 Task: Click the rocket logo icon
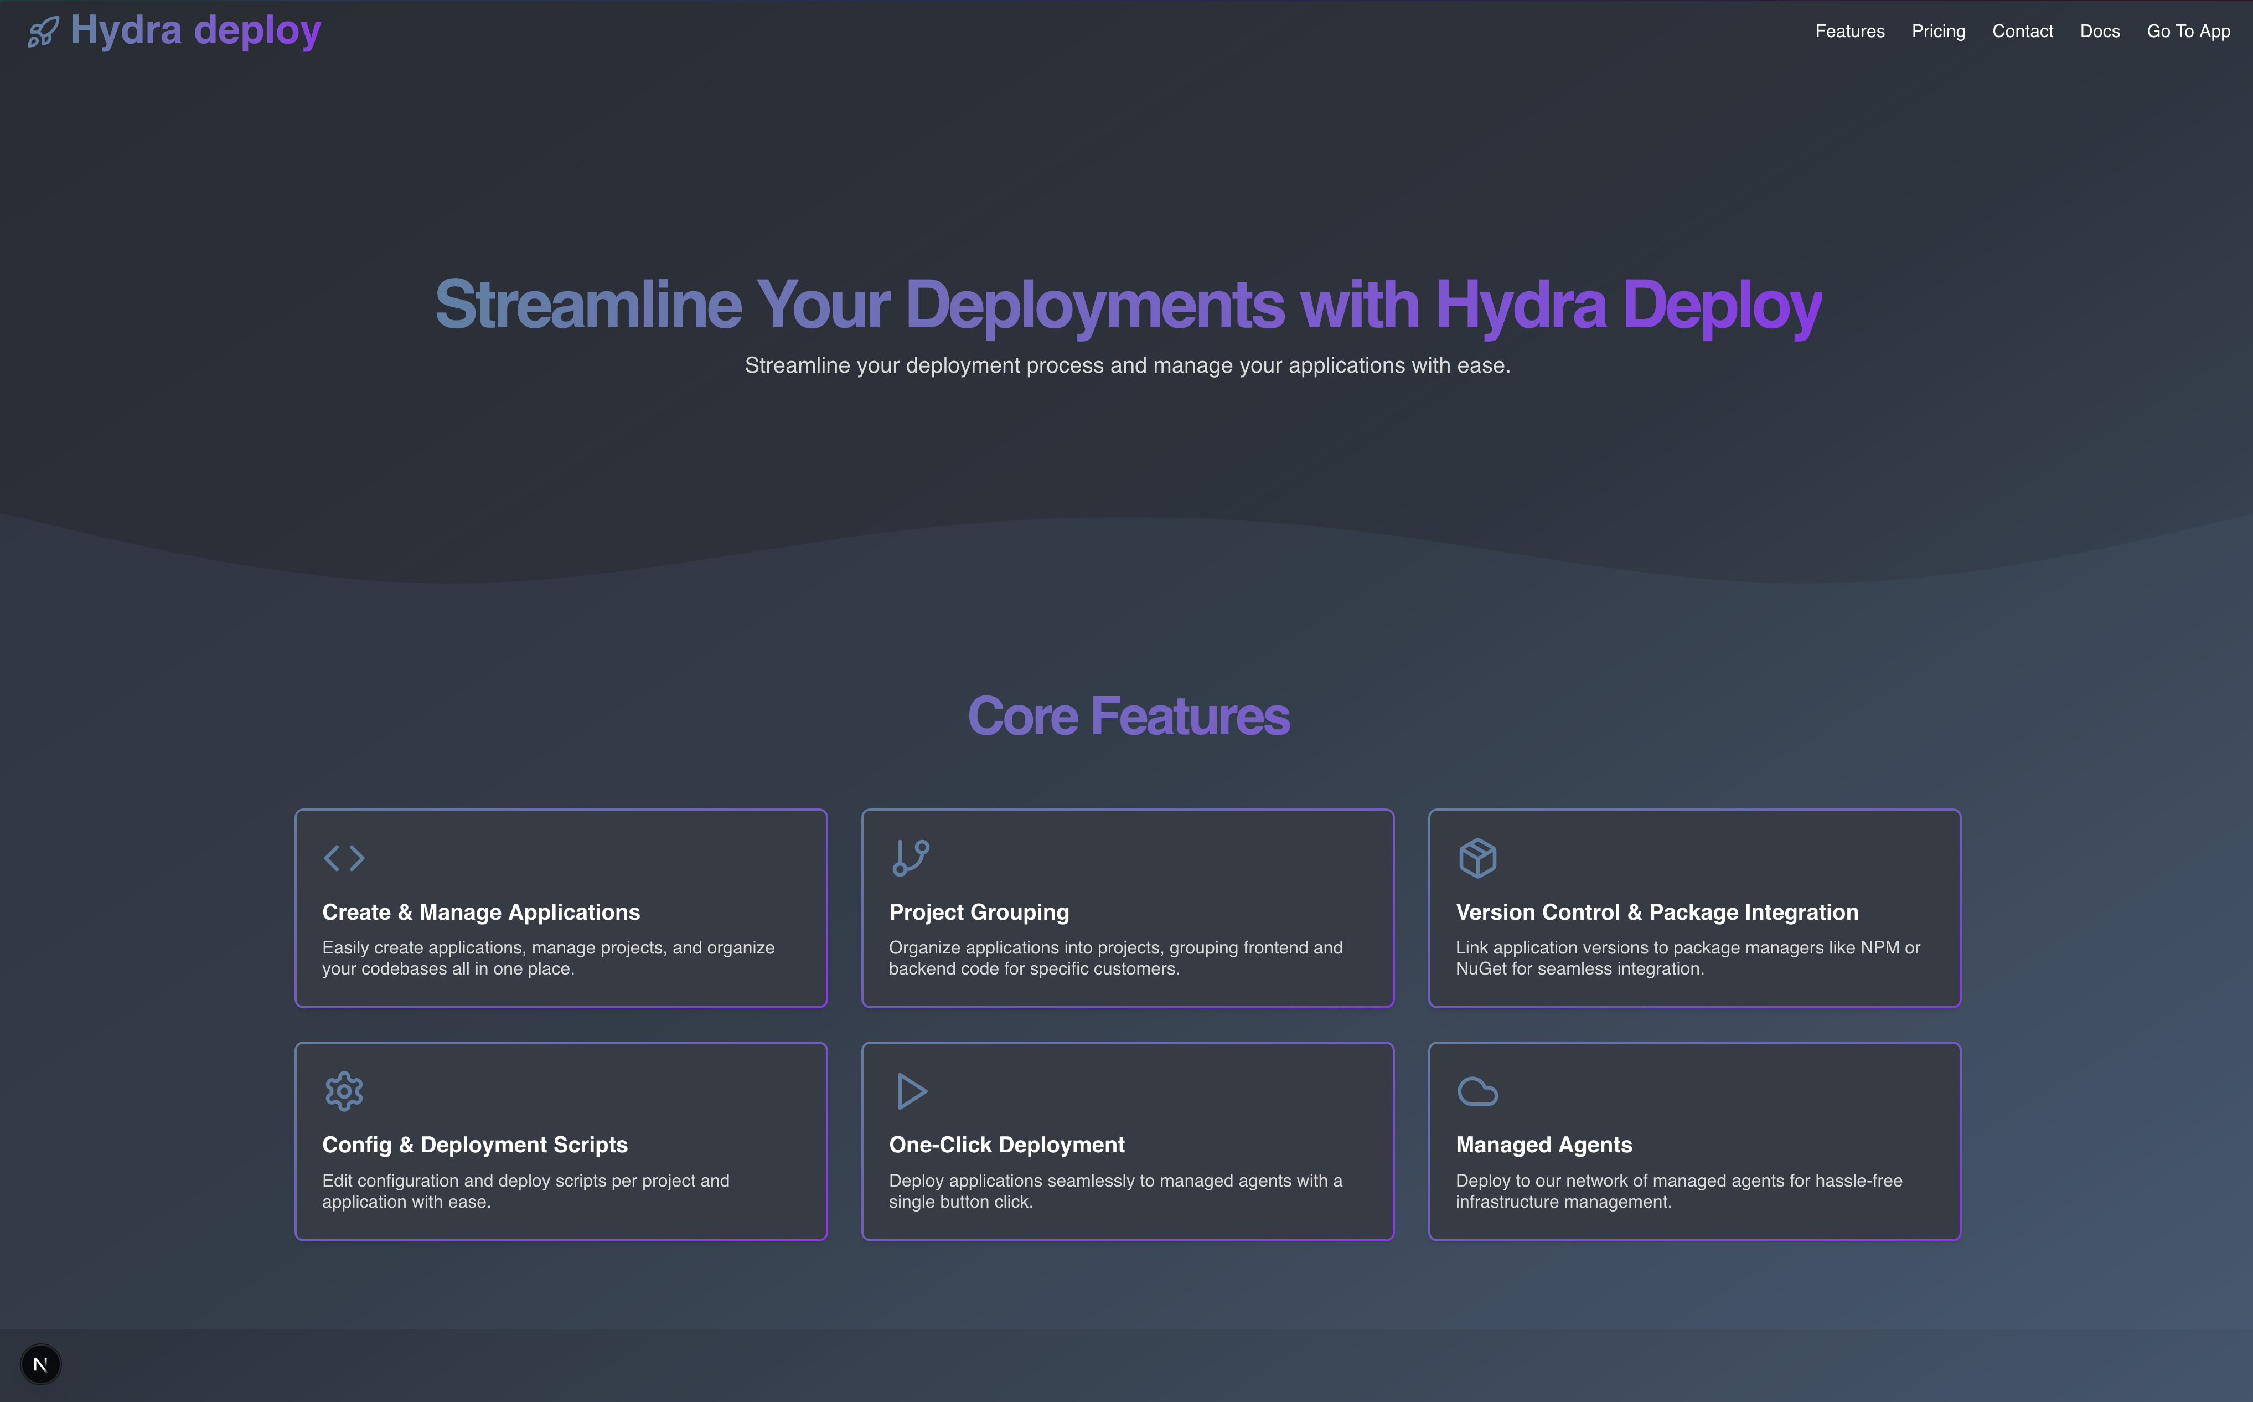click(x=43, y=33)
